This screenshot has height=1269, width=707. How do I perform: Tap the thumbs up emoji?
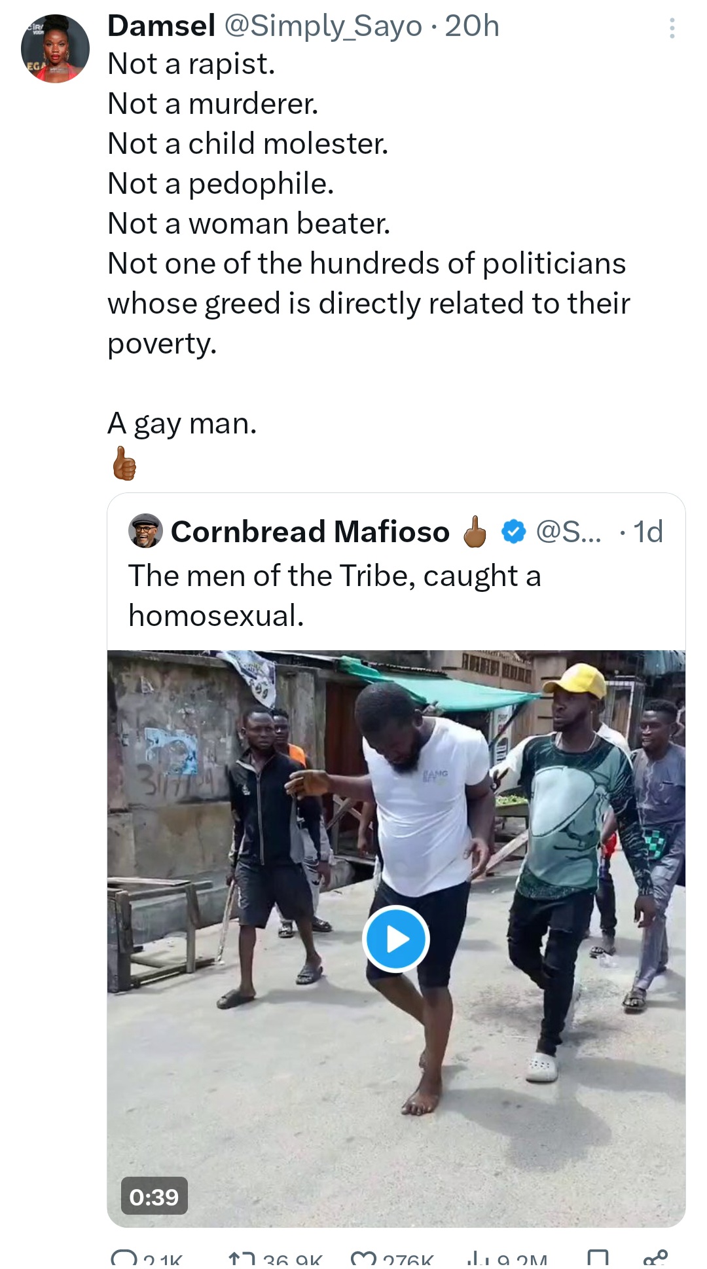(124, 464)
